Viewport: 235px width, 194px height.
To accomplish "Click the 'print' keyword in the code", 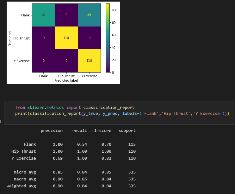I will pos(22,114).
